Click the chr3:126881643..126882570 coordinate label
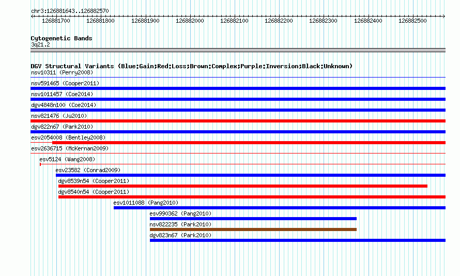The height and width of the screenshot is (276, 460). pyautogui.click(x=70, y=11)
